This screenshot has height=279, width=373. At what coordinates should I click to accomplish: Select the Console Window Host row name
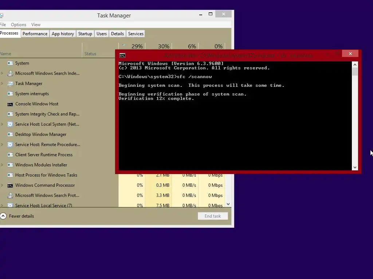[x=37, y=104]
